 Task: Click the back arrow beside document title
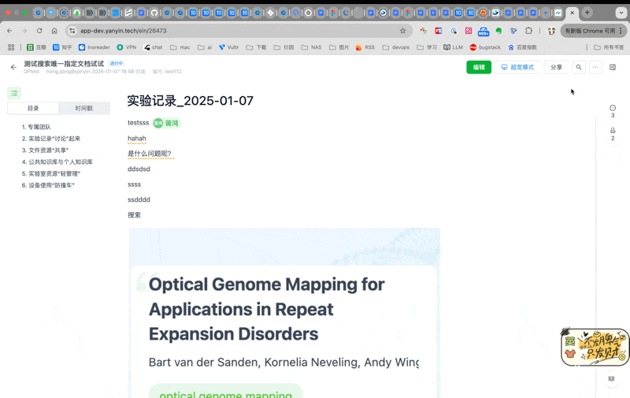coord(13,68)
